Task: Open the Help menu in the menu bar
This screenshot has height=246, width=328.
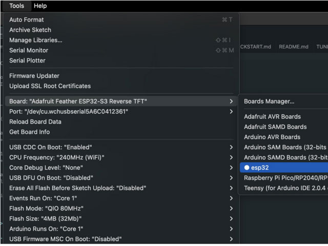Action: click(x=40, y=6)
